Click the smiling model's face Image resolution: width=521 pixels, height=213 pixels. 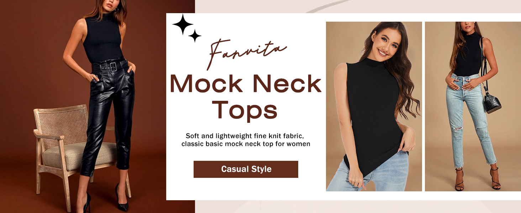387,43
